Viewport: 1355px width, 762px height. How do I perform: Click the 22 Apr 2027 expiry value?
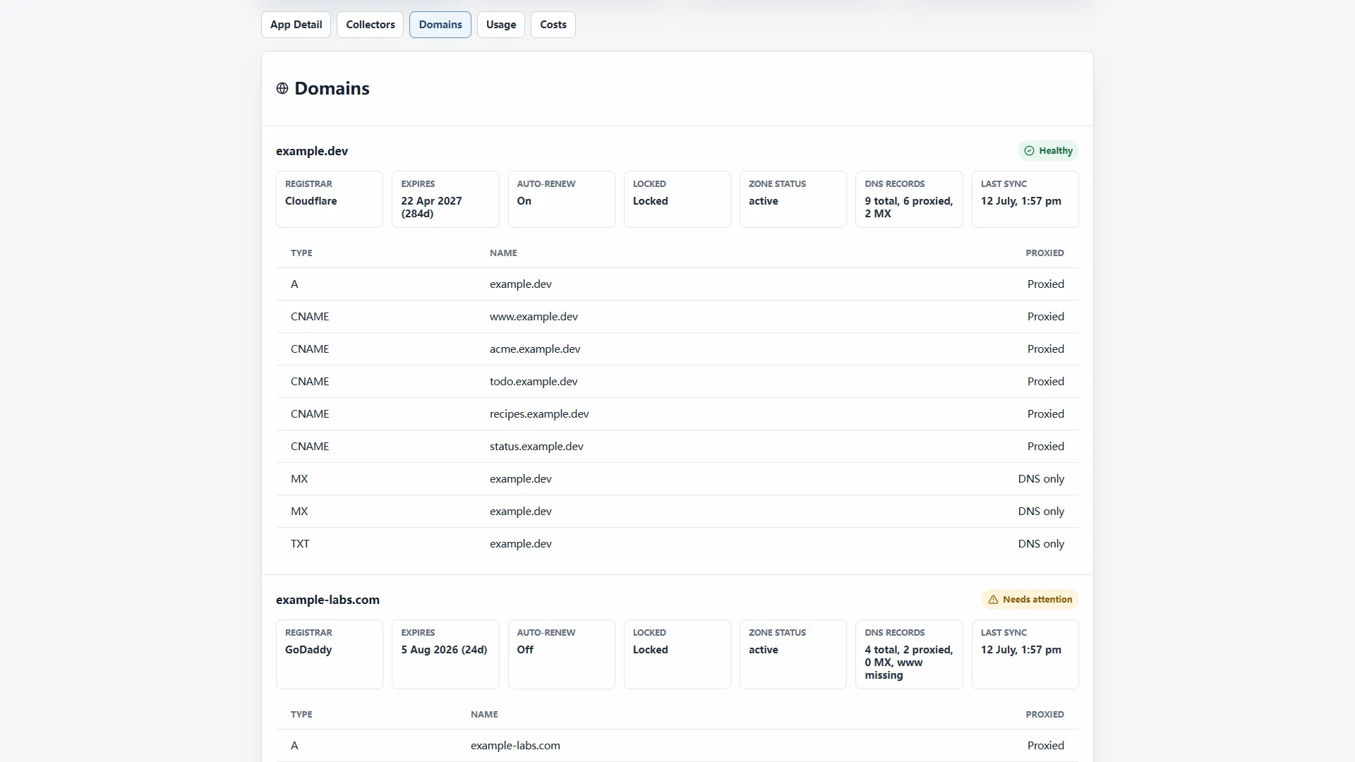(431, 207)
